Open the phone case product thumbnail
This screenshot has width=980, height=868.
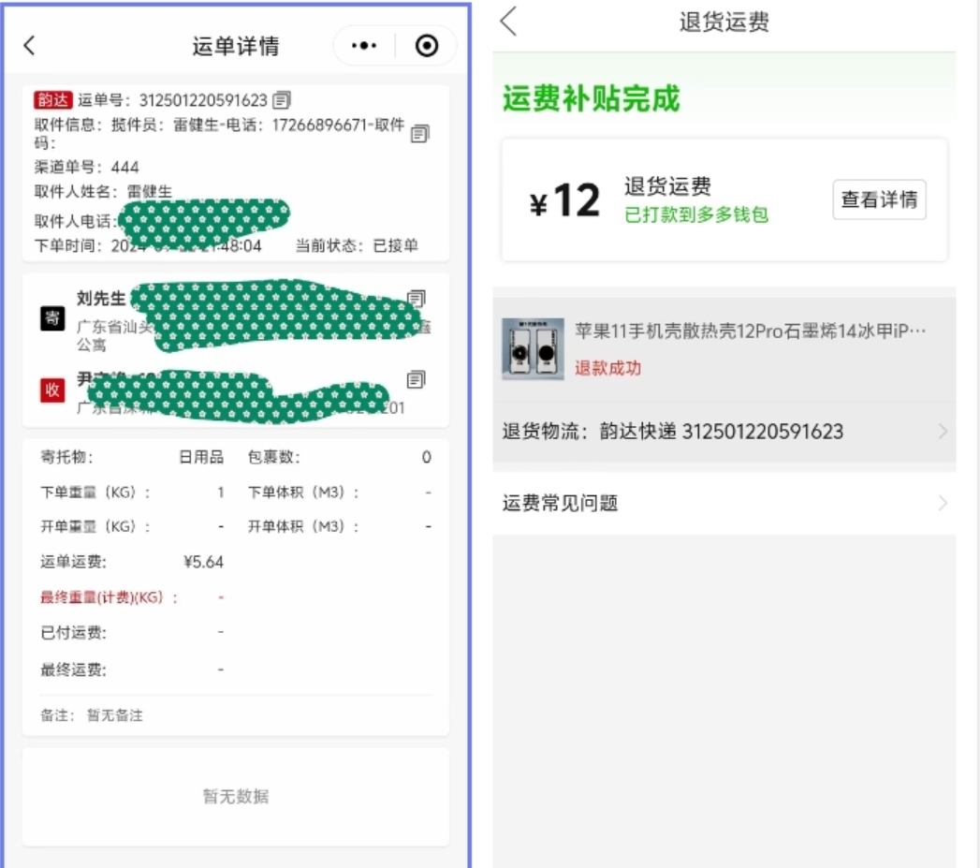coord(534,349)
